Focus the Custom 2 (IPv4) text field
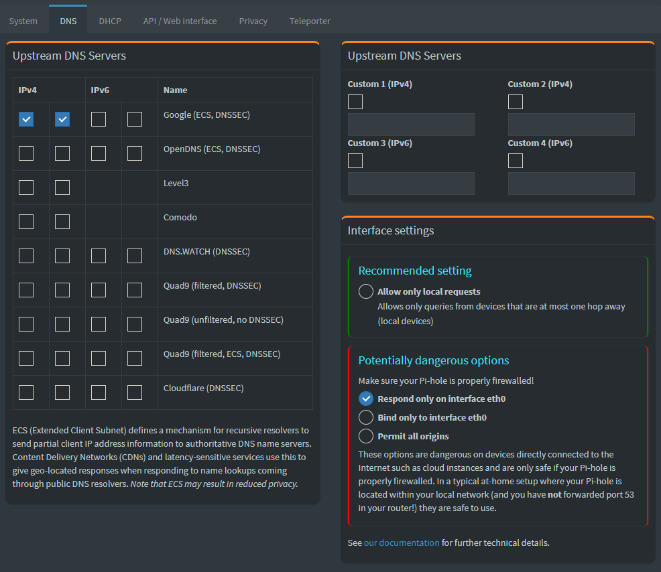This screenshot has width=661, height=572. coord(571,125)
